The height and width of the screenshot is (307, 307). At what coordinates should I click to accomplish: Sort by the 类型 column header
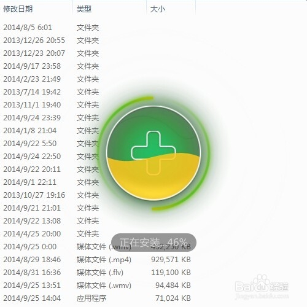coord(84,9)
